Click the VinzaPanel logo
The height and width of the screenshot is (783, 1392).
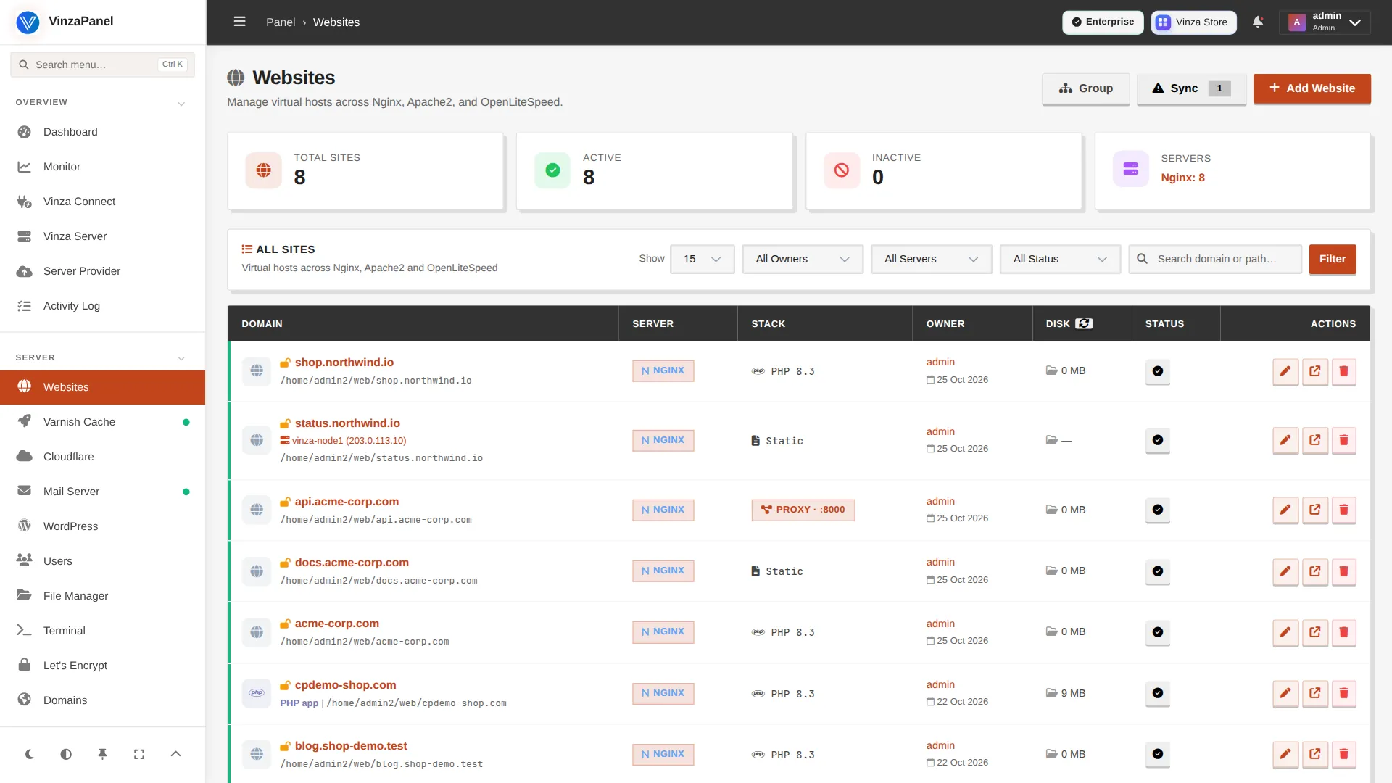pyautogui.click(x=28, y=22)
